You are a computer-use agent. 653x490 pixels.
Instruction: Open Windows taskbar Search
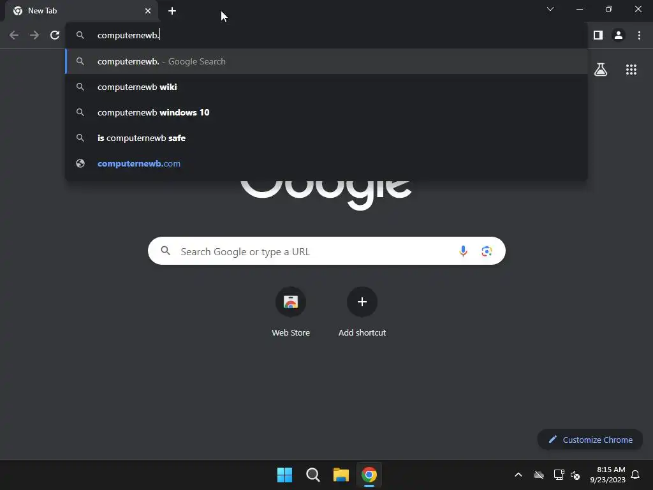click(x=312, y=475)
